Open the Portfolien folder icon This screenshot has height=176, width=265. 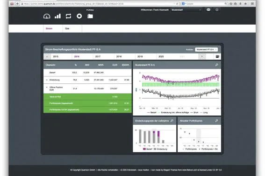[x=90, y=16]
